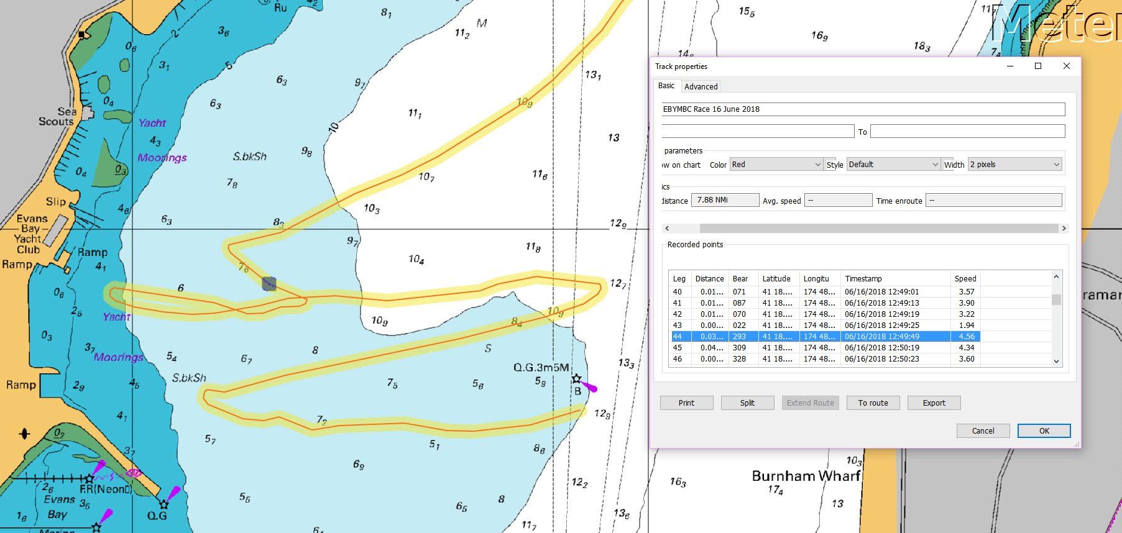Viewport: 1122px width, 533px height.
Task: Click the recorded points list scroll-down arrow
Action: point(1056,361)
